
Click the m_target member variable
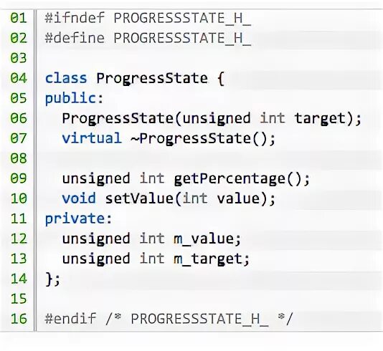pos(209,259)
